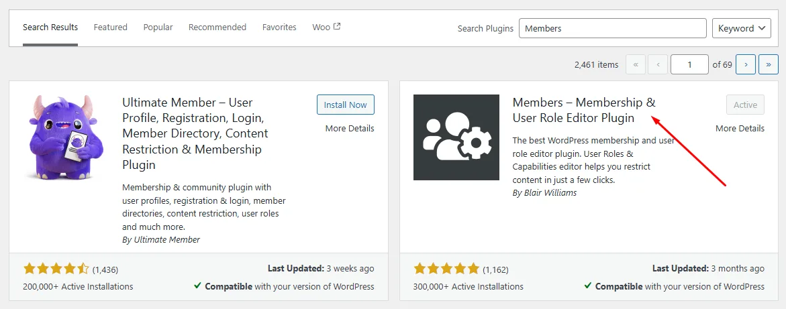This screenshot has width=786, height=309.
Task: Go to next page of results
Action: click(x=746, y=64)
